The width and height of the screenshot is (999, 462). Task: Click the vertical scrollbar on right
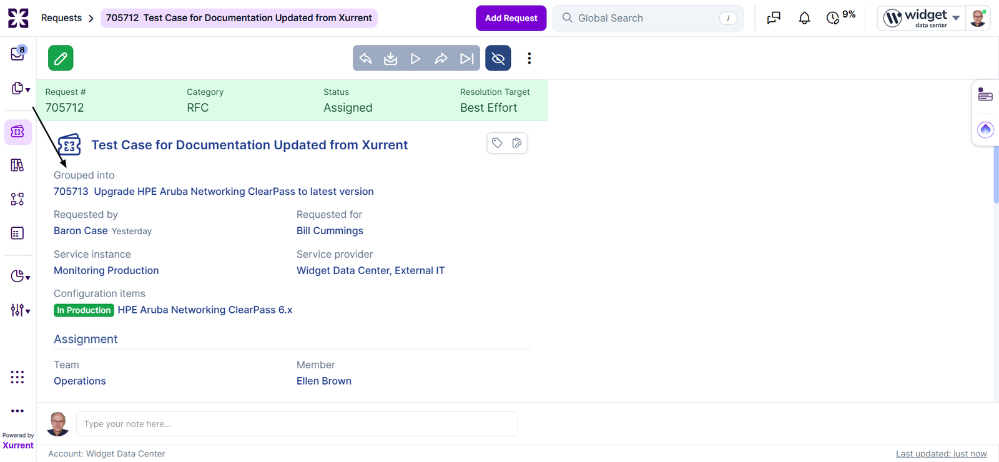click(x=996, y=175)
